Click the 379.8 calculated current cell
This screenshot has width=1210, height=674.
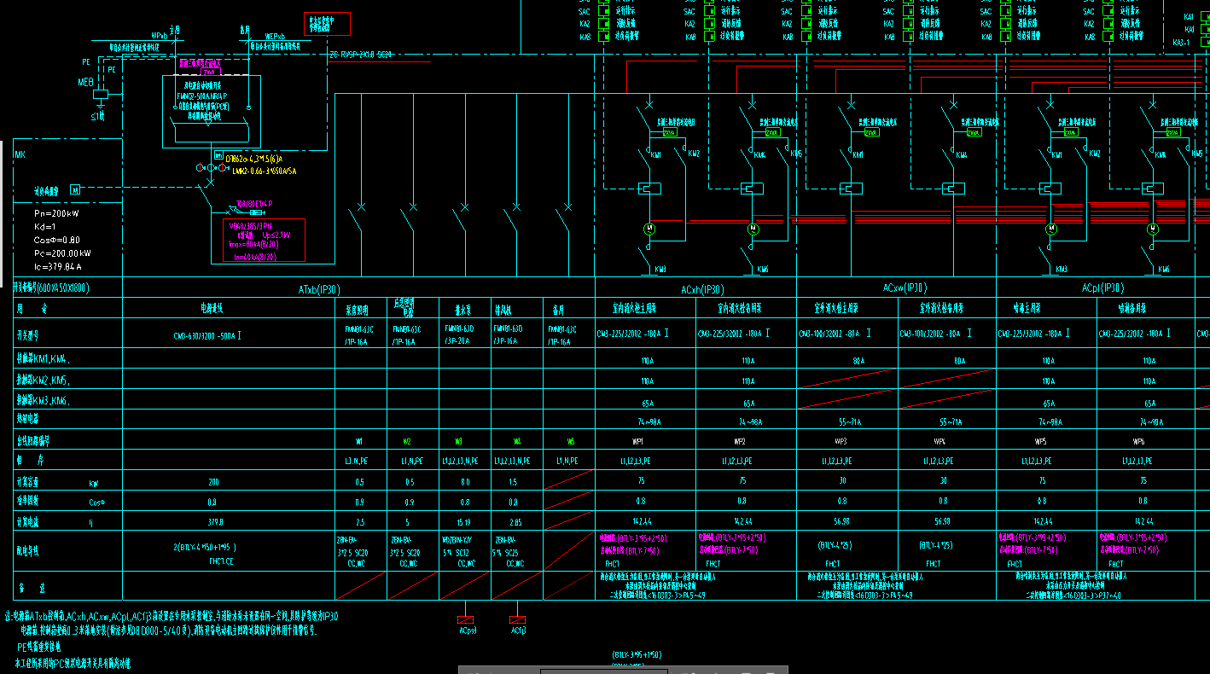214,522
